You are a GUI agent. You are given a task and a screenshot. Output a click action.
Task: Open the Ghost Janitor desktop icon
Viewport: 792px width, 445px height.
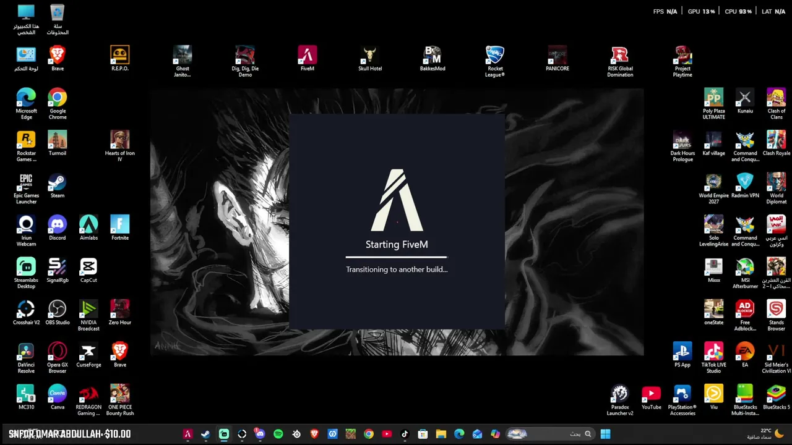pyautogui.click(x=183, y=61)
